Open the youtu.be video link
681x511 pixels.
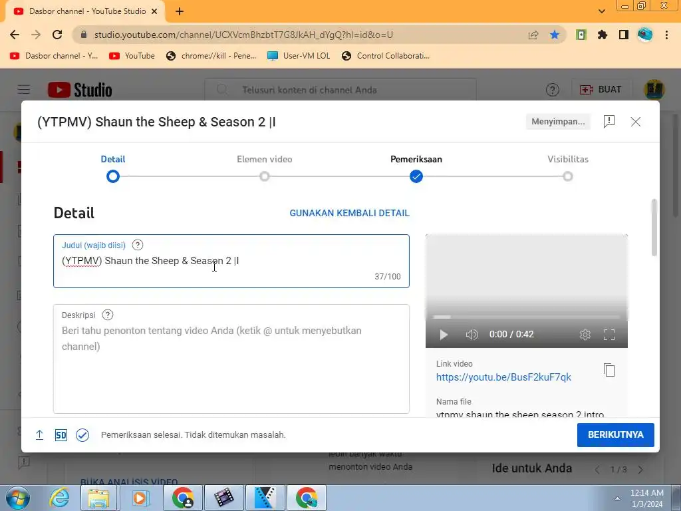[x=503, y=377]
